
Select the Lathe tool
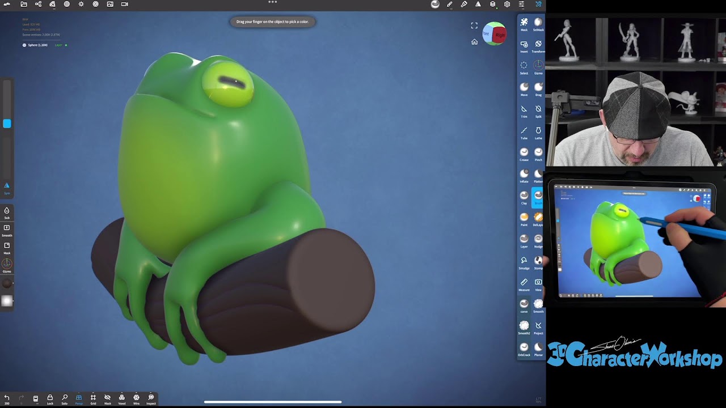pyautogui.click(x=538, y=133)
